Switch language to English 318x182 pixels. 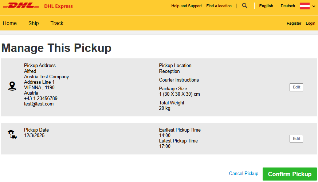click(x=266, y=6)
